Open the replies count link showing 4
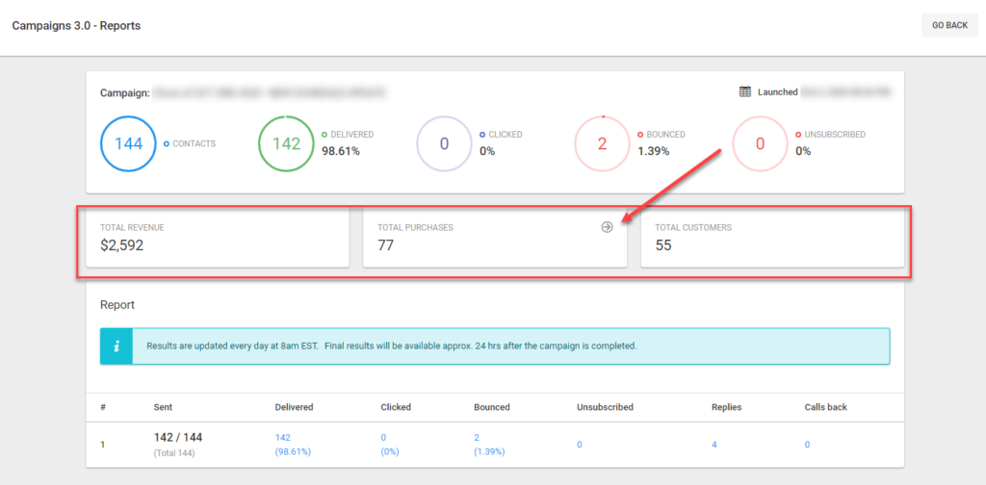986x485 pixels. pyautogui.click(x=714, y=444)
